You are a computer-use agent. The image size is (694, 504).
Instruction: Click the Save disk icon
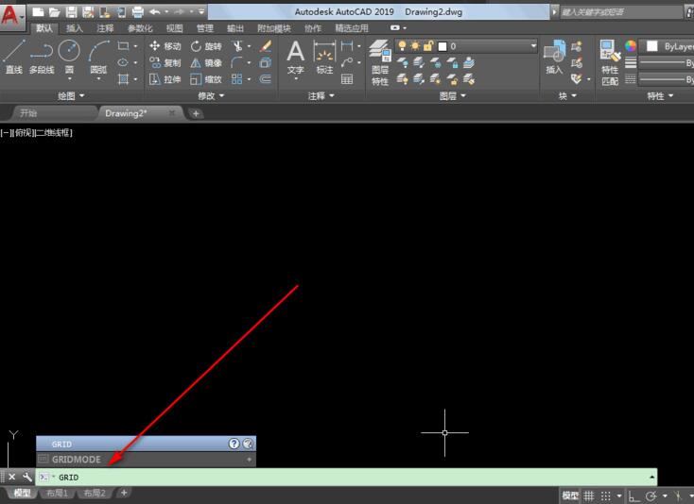(71, 12)
